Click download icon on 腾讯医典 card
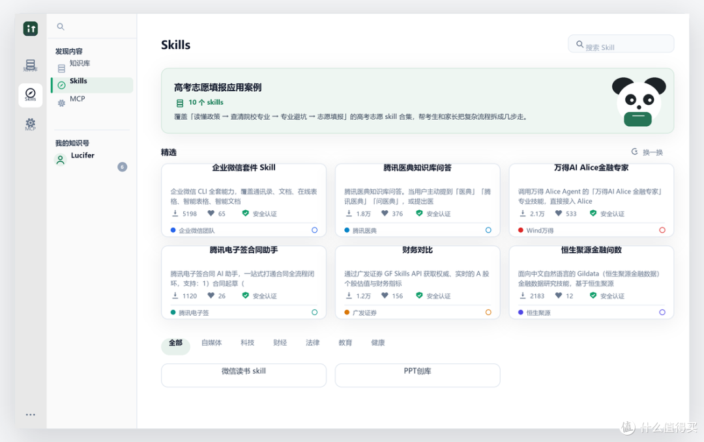 point(349,214)
